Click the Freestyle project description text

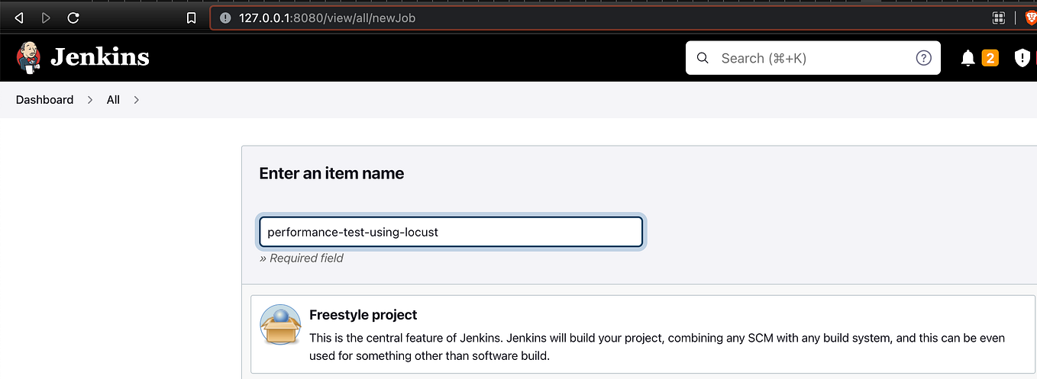pyautogui.click(x=657, y=347)
